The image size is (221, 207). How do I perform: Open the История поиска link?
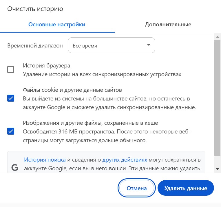(x=45, y=160)
